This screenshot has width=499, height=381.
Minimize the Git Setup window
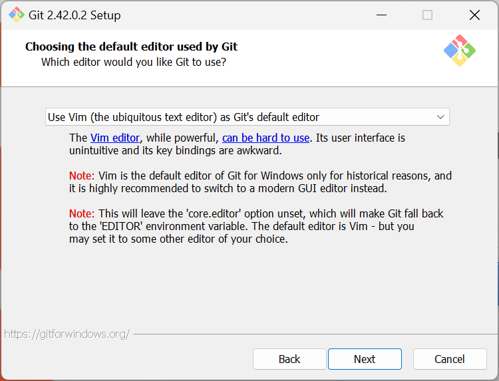pos(381,15)
